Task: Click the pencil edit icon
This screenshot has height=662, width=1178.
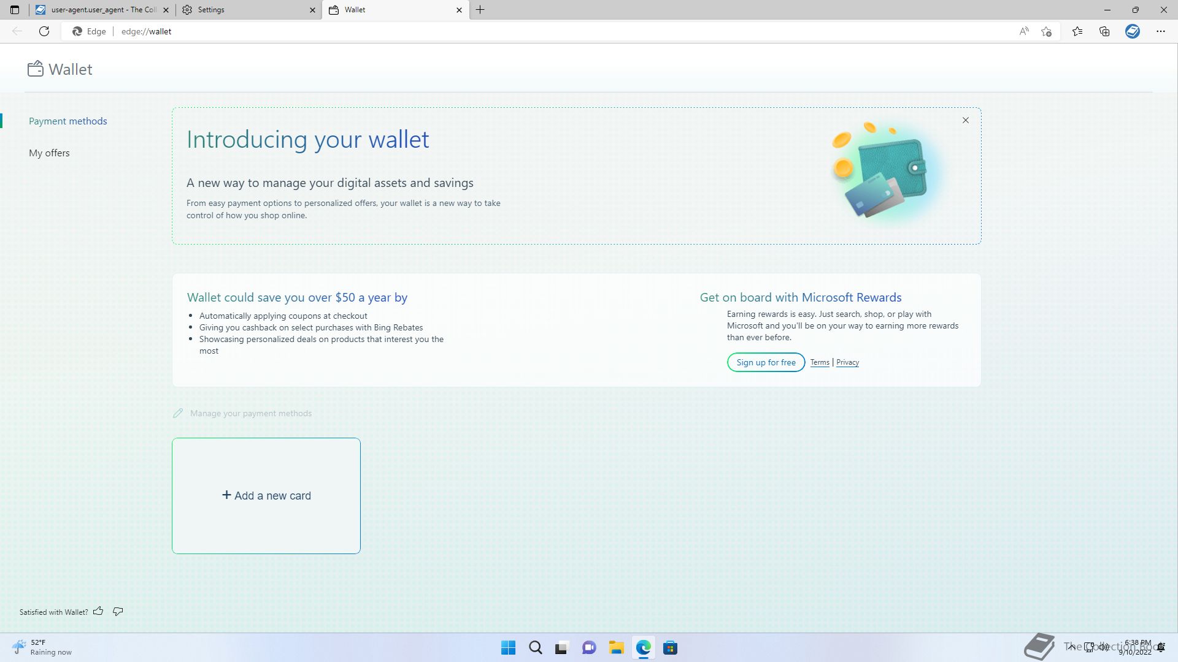Action: 178,413
